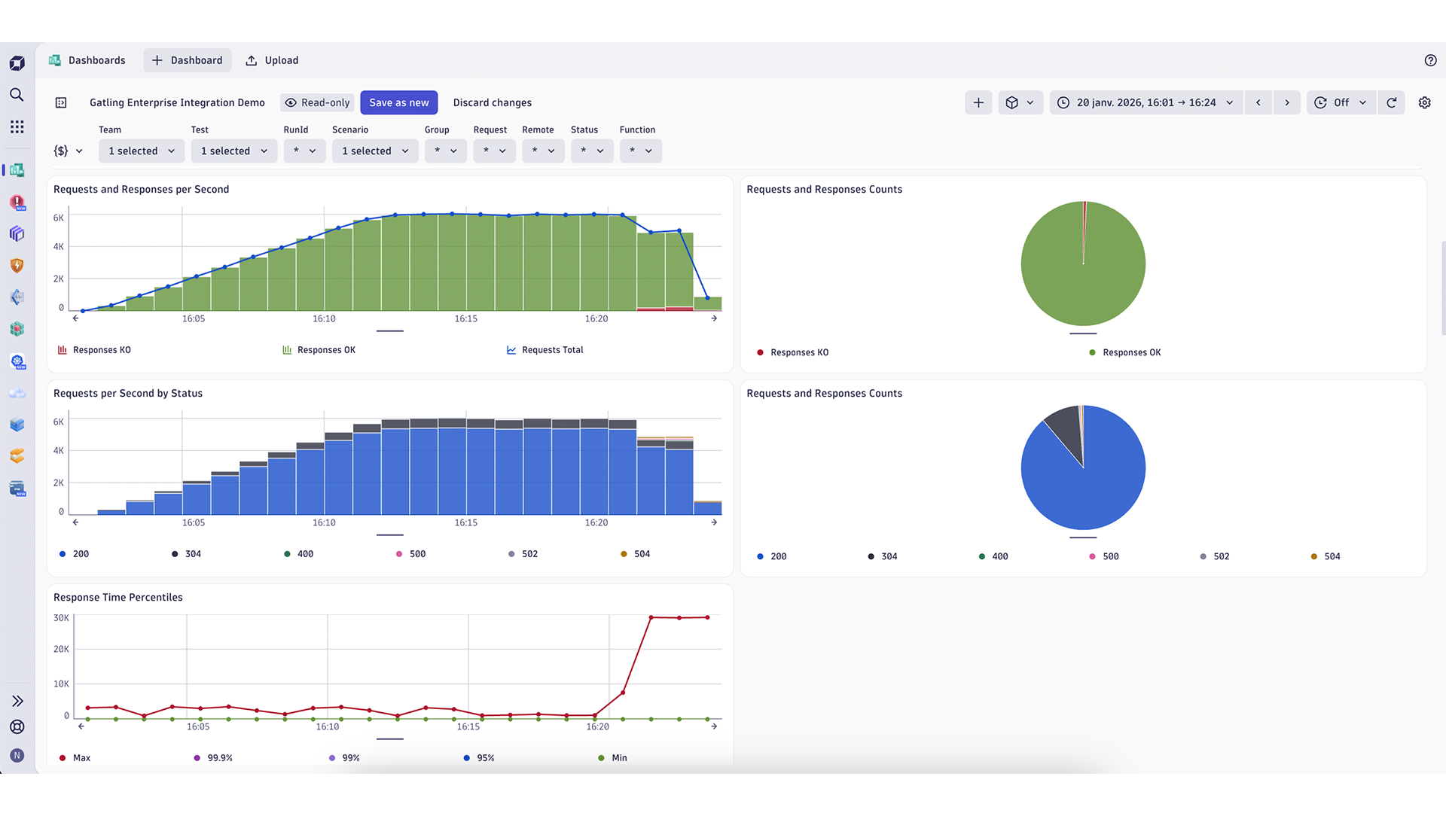Open the Team selection dropdown
This screenshot has height=813, width=1446.
point(141,151)
